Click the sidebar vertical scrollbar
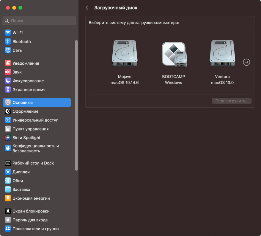 76,104
